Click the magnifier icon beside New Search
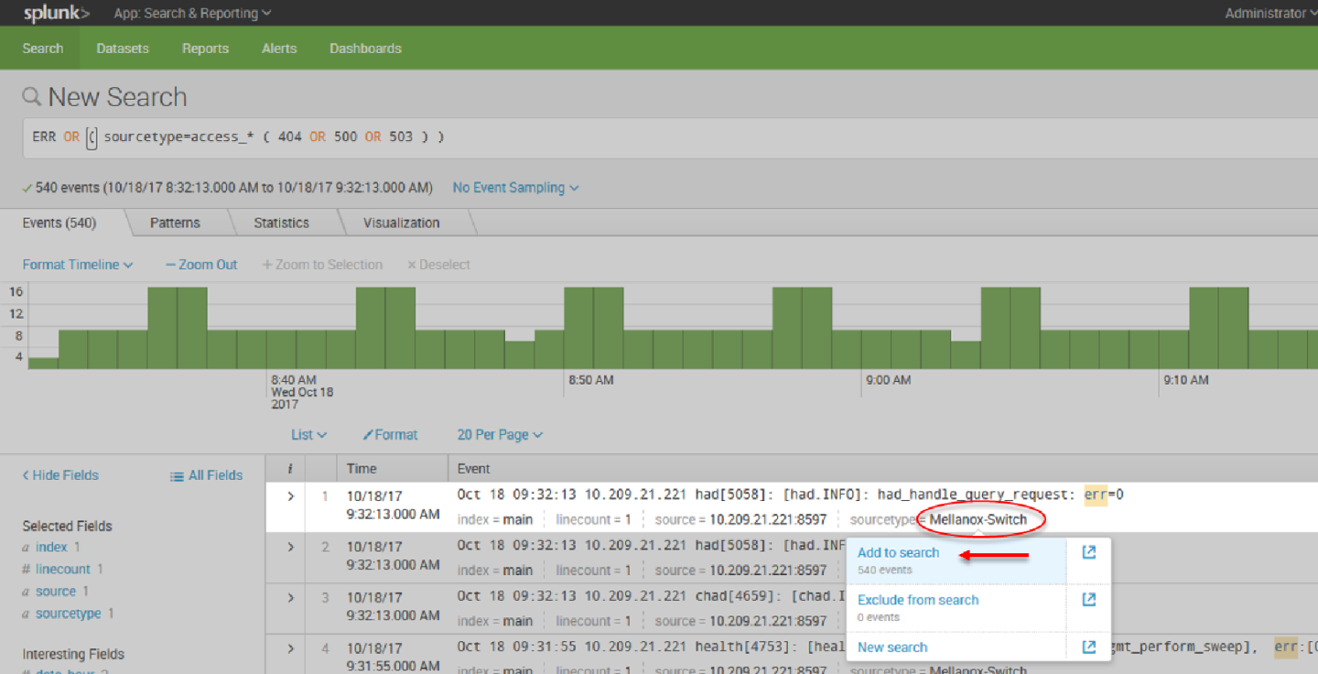Screen dimensions: 1318x674 [30, 96]
